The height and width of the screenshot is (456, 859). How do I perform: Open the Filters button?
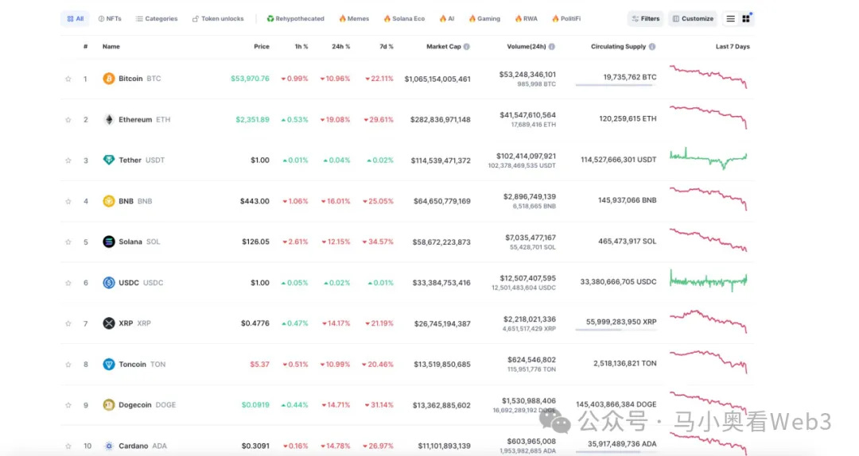[645, 18]
